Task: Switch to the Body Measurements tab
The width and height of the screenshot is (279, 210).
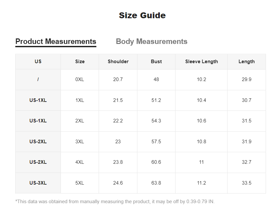Action: (152, 41)
